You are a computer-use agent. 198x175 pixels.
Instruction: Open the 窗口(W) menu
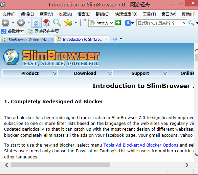pyautogui.click(x=169, y=14)
